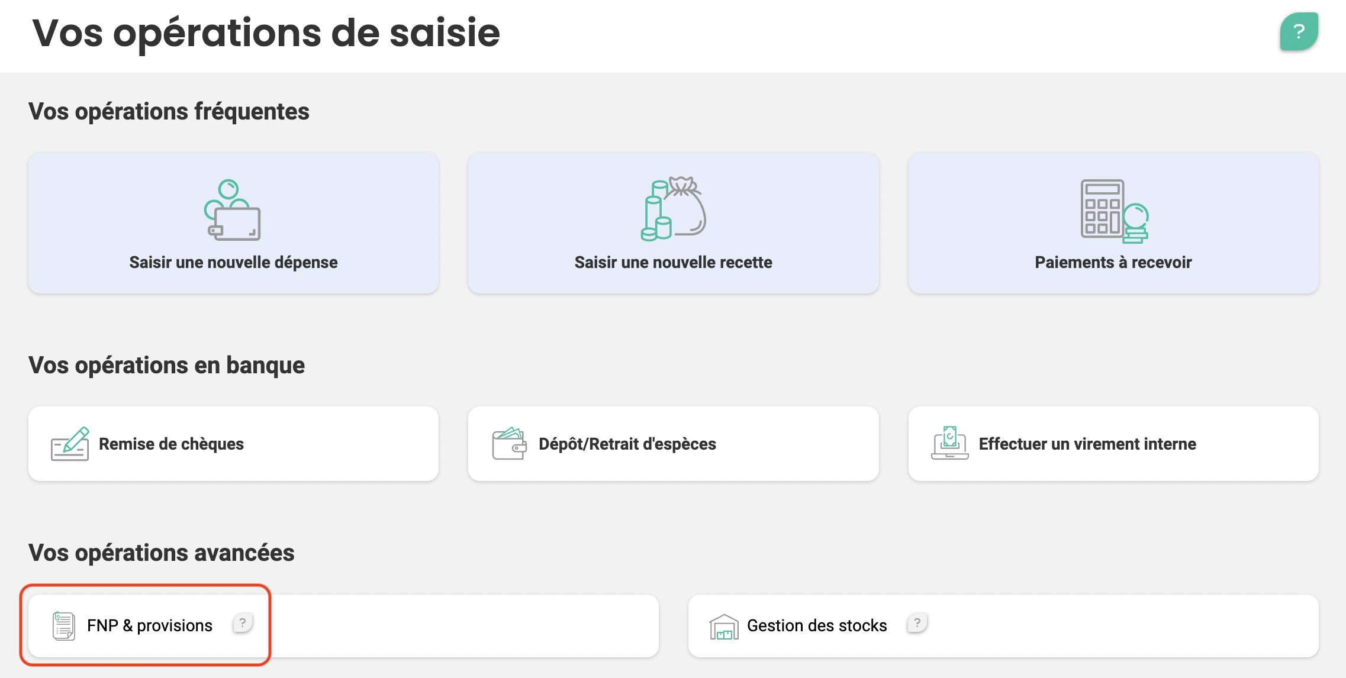The width and height of the screenshot is (1346, 678).
Task: Click the Vos opérations avancées heading
Action: point(162,553)
